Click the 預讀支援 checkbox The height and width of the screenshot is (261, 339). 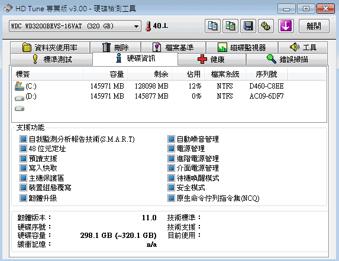click(23, 158)
